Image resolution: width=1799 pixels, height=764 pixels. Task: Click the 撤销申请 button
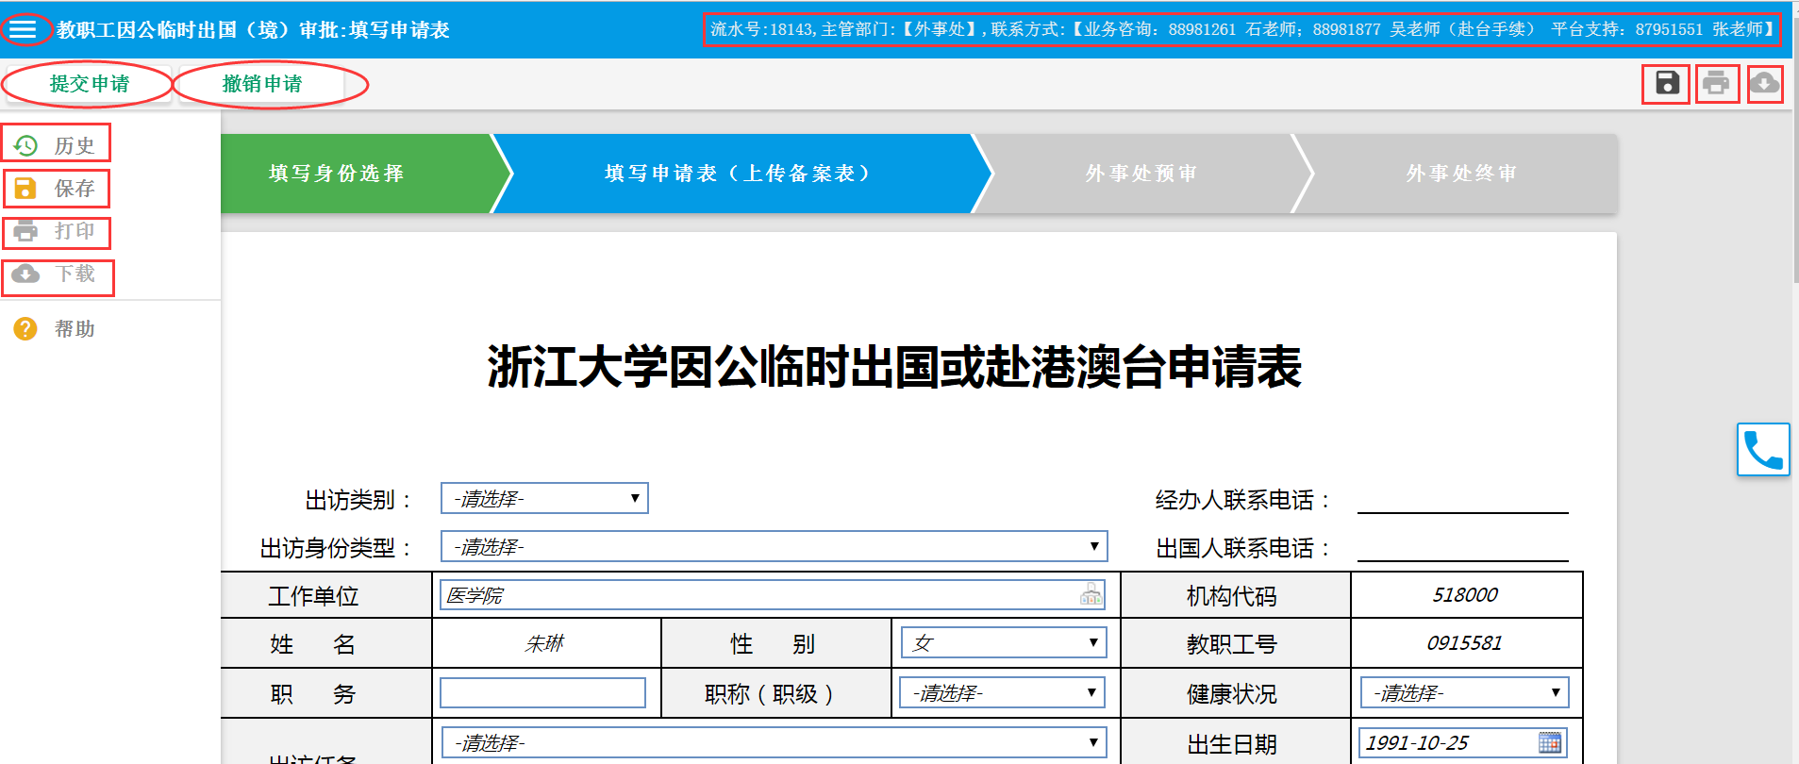262,84
